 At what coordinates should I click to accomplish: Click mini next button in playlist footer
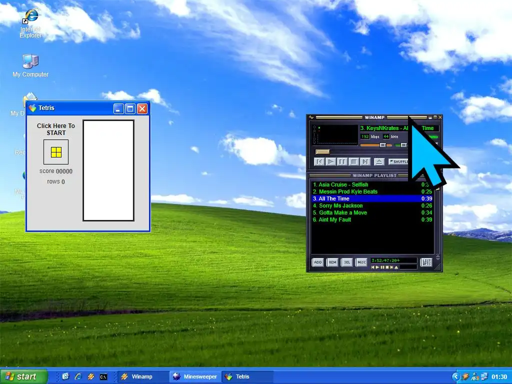391,267
